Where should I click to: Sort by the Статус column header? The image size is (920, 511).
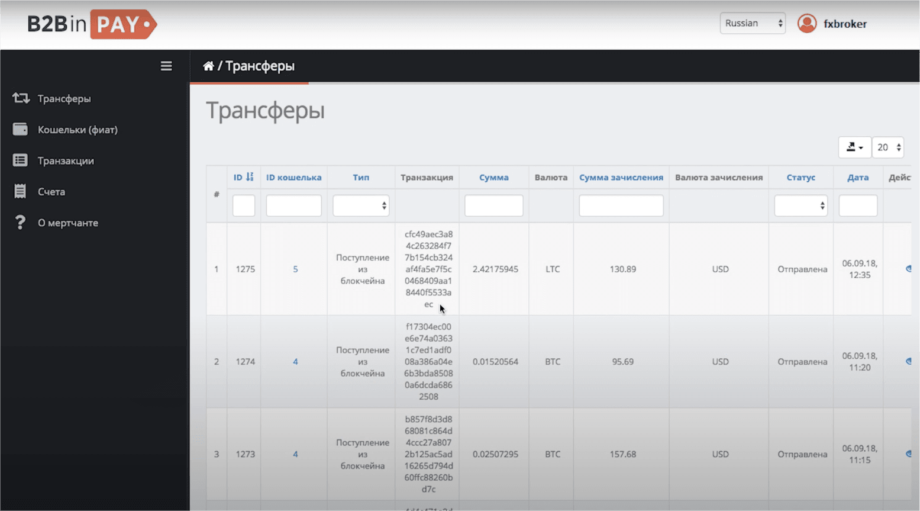[x=800, y=177]
